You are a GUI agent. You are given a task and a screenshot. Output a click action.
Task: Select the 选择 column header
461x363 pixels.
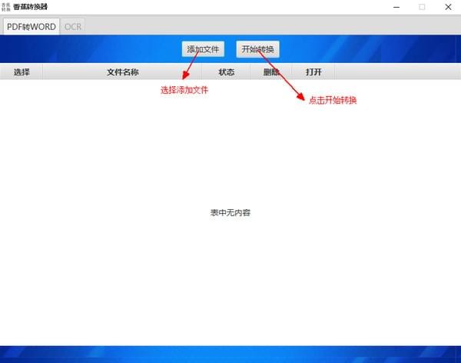click(x=22, y=72)
